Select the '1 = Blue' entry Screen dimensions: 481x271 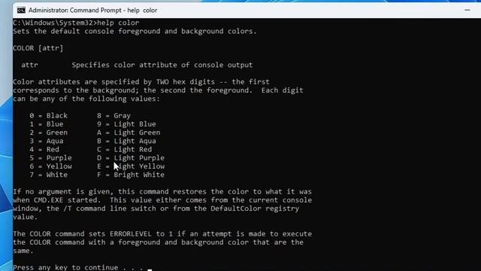(x=47, y=124)
